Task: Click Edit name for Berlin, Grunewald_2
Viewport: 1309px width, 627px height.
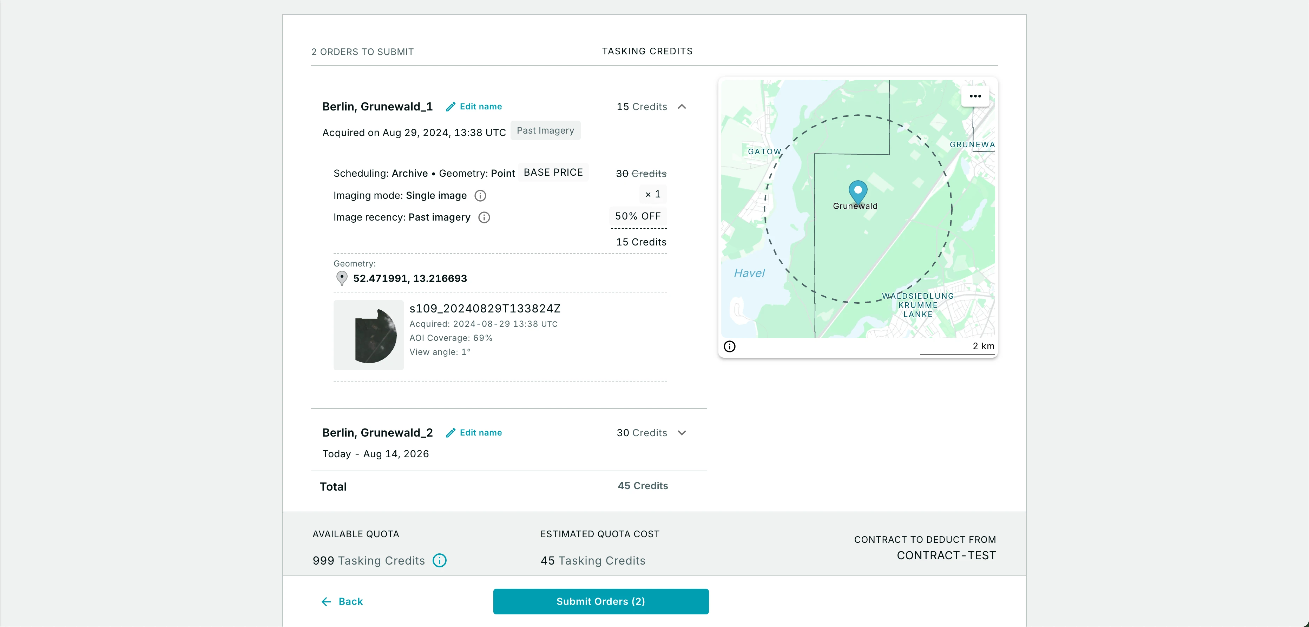Action: tap(480, 433)
